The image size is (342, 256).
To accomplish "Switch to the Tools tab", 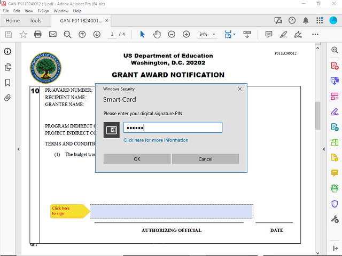I will pos(36,20).
